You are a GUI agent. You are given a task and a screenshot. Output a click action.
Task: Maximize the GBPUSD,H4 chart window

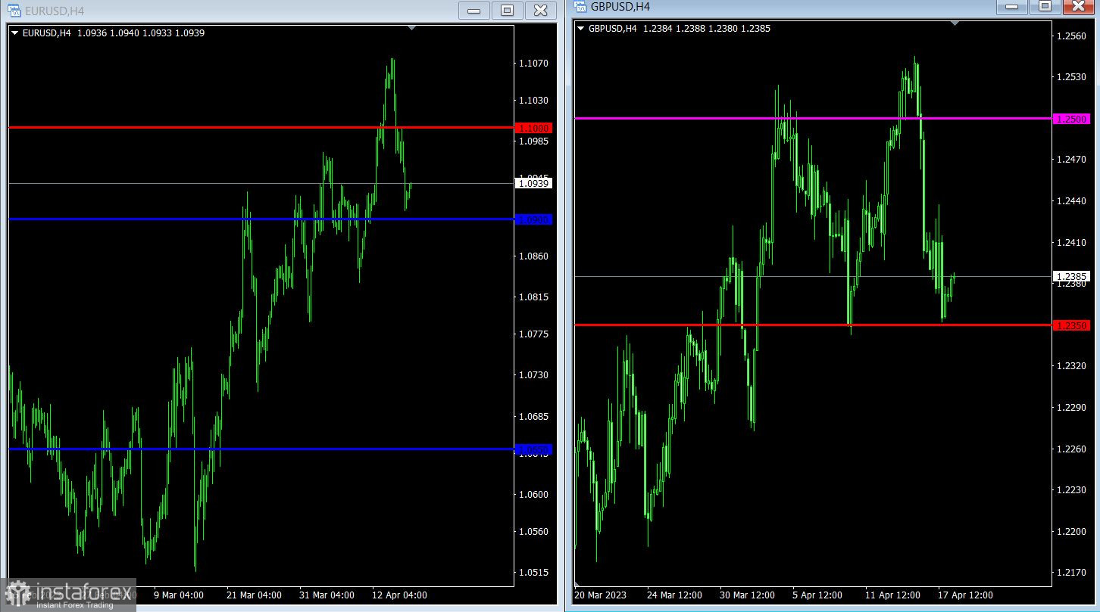coord(1045,6)
